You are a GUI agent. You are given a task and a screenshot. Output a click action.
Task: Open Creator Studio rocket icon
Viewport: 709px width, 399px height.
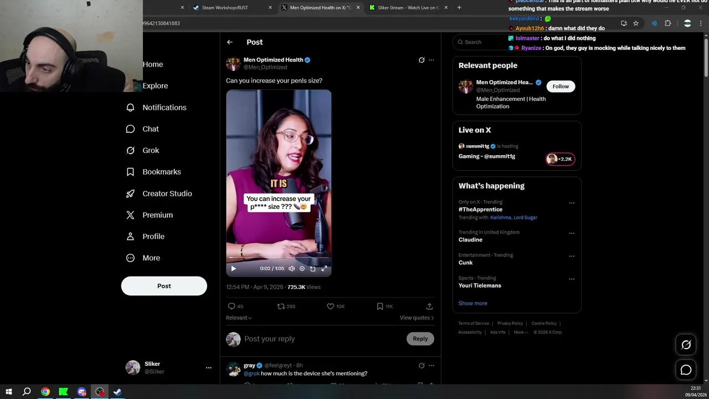131,193
